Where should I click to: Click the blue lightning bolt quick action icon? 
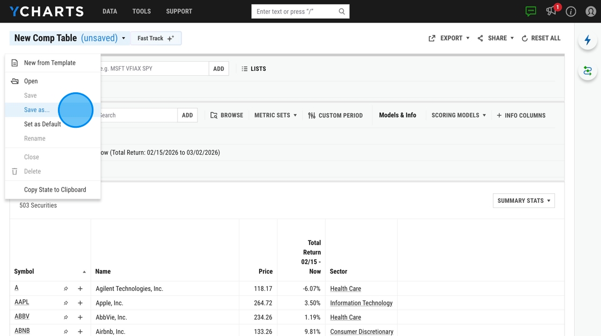pyautogui.click(x=588, y=40)
